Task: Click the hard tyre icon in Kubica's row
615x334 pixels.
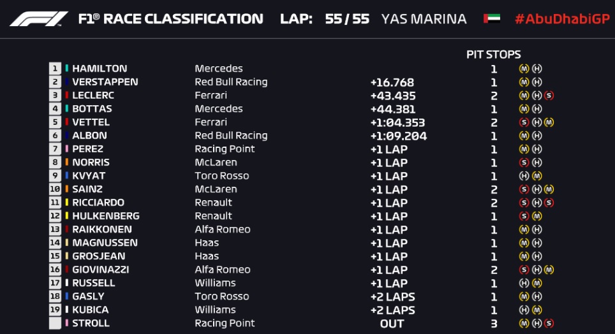Action: tap(524, 310)
